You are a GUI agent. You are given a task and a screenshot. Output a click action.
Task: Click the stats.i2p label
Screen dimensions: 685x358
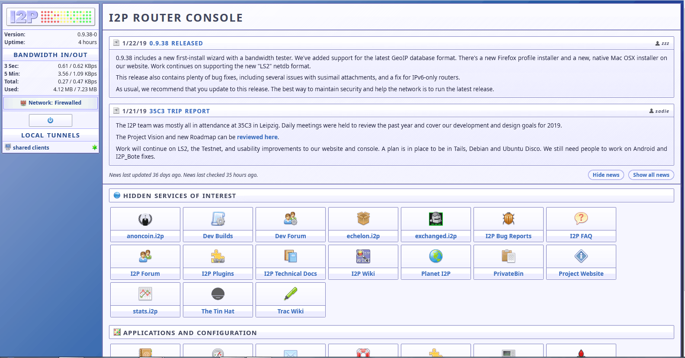(145, 311)
